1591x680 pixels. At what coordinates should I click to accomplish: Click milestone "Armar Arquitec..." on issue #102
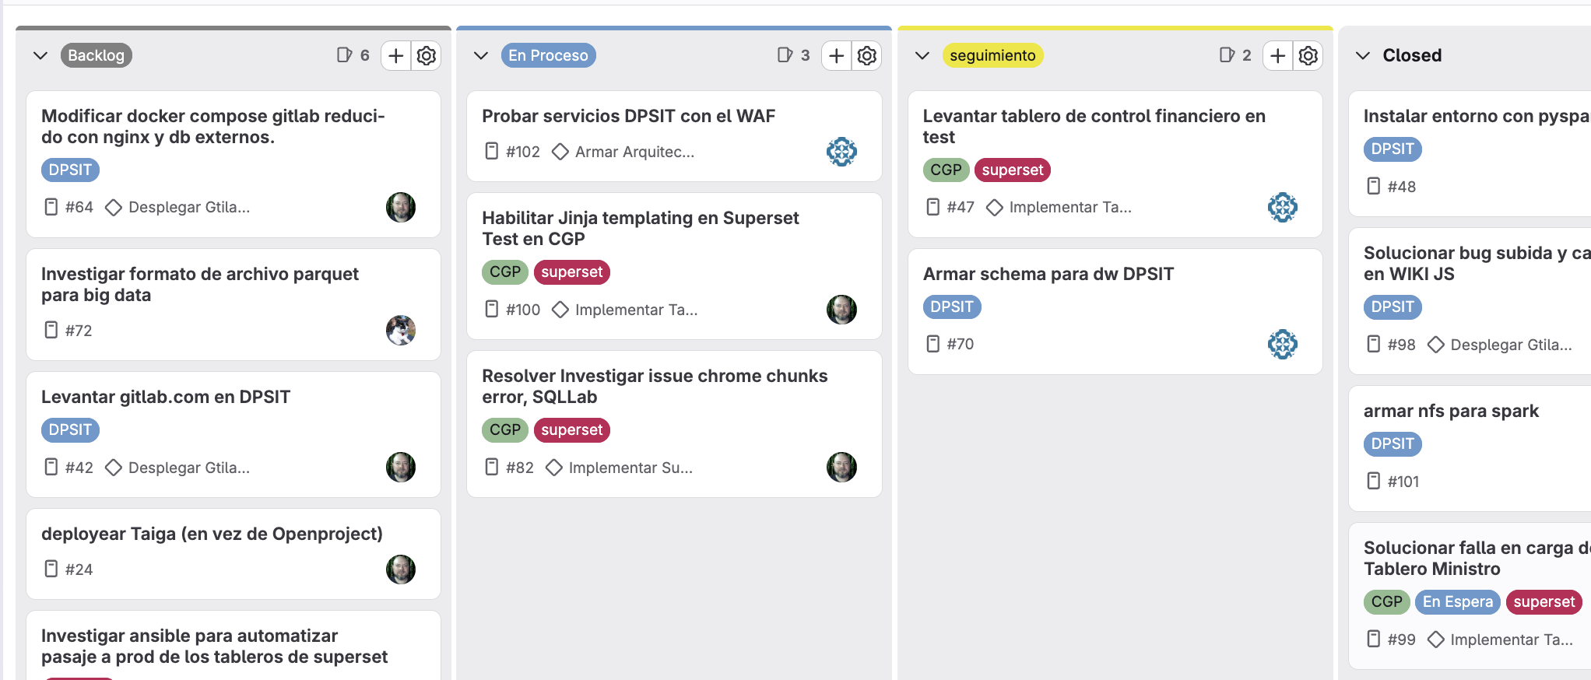pyautogui.click(x=634, y=152)
